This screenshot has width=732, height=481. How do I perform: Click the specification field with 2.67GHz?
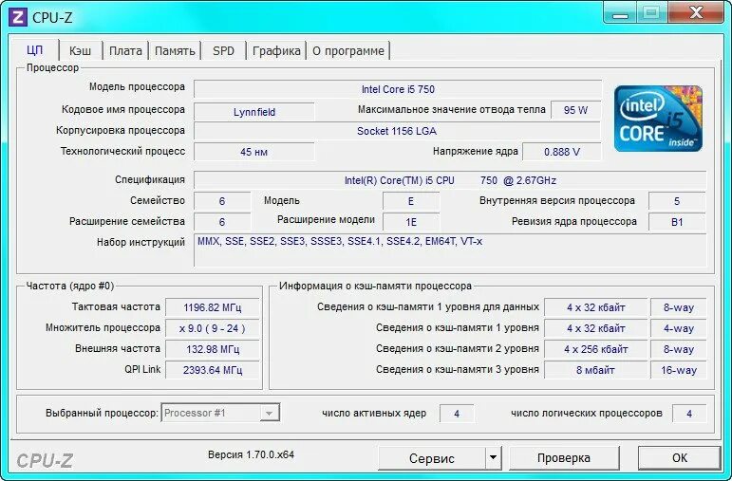click(x=450, y=180)
